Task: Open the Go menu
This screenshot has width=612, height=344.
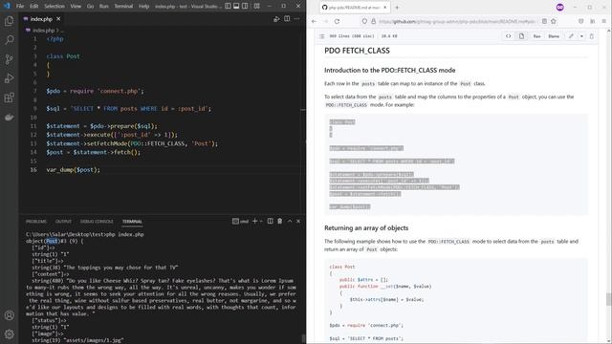Action: 90,6
